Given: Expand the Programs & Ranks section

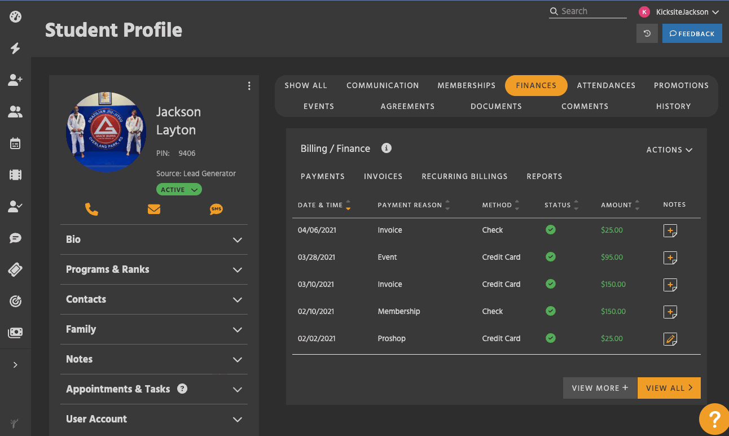Looking at the screenshot, I should point(153,269).
